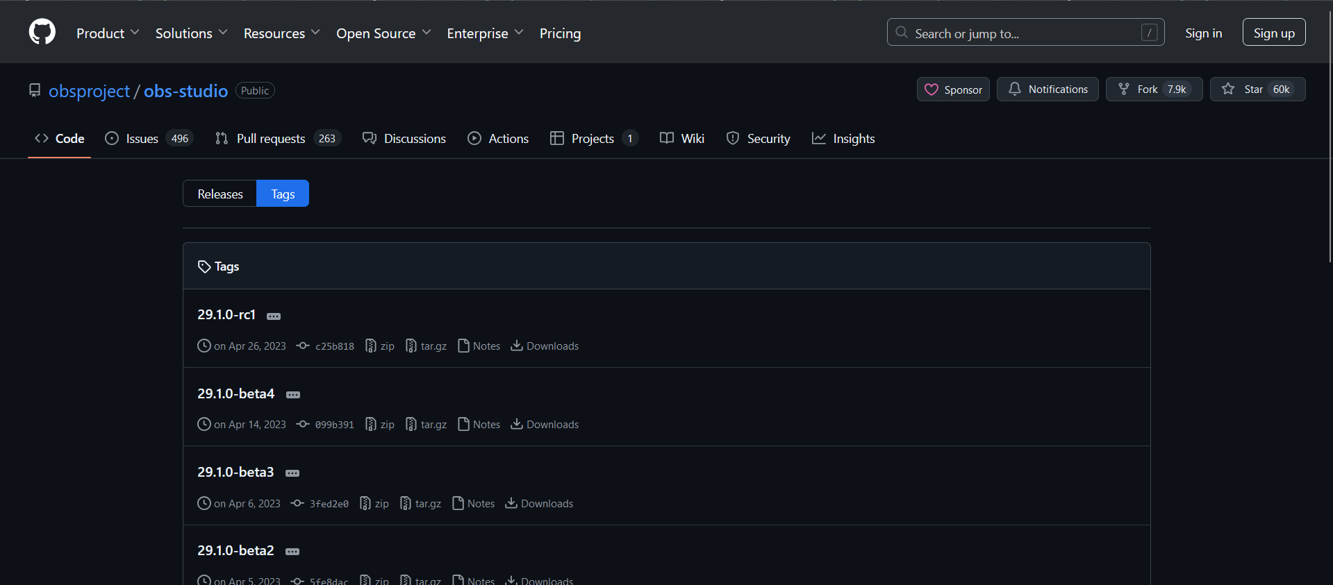
Task: Click the Notifications bell button
Action: tap(1048, 90)
